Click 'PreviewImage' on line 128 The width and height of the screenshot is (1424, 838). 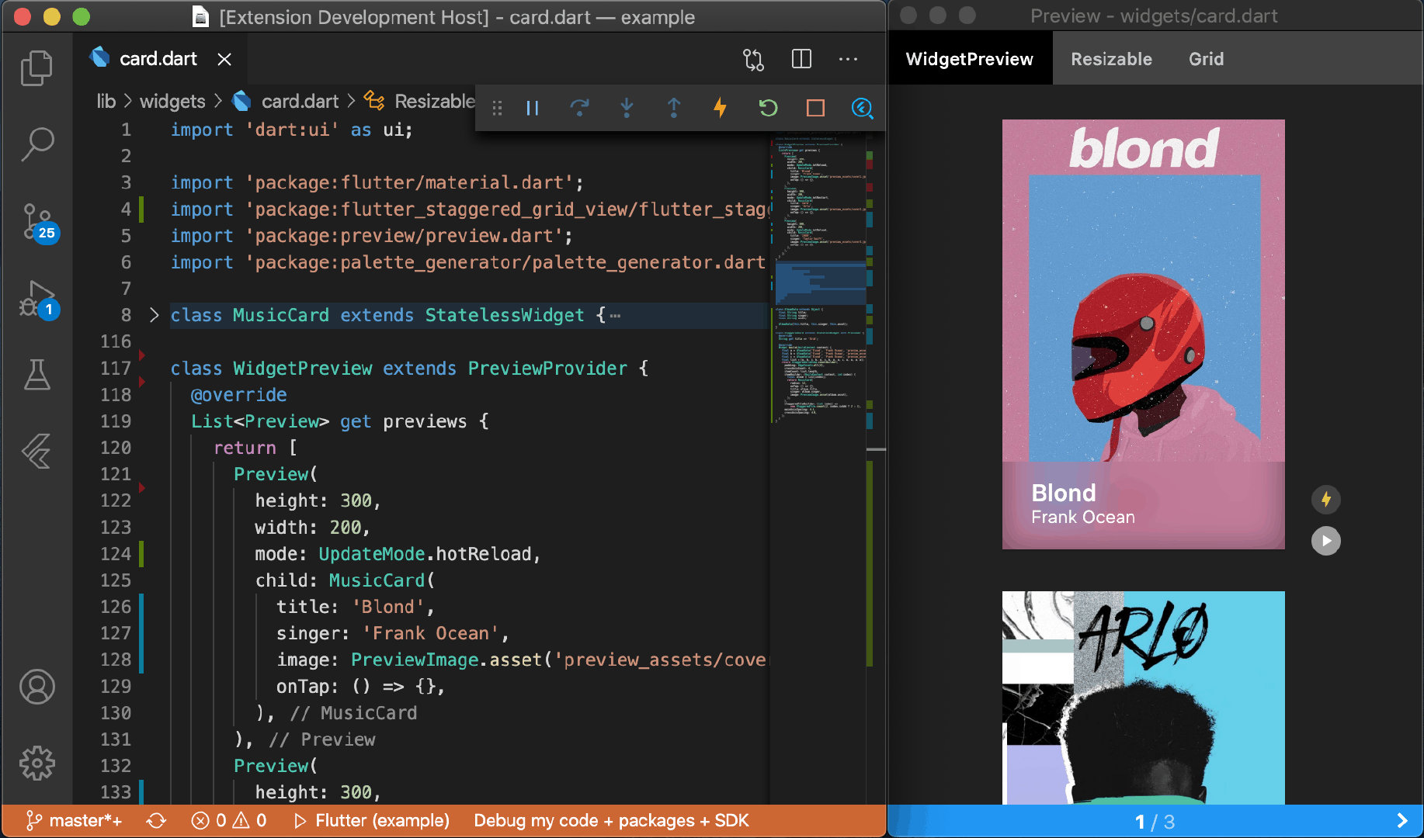pos(415,660)
